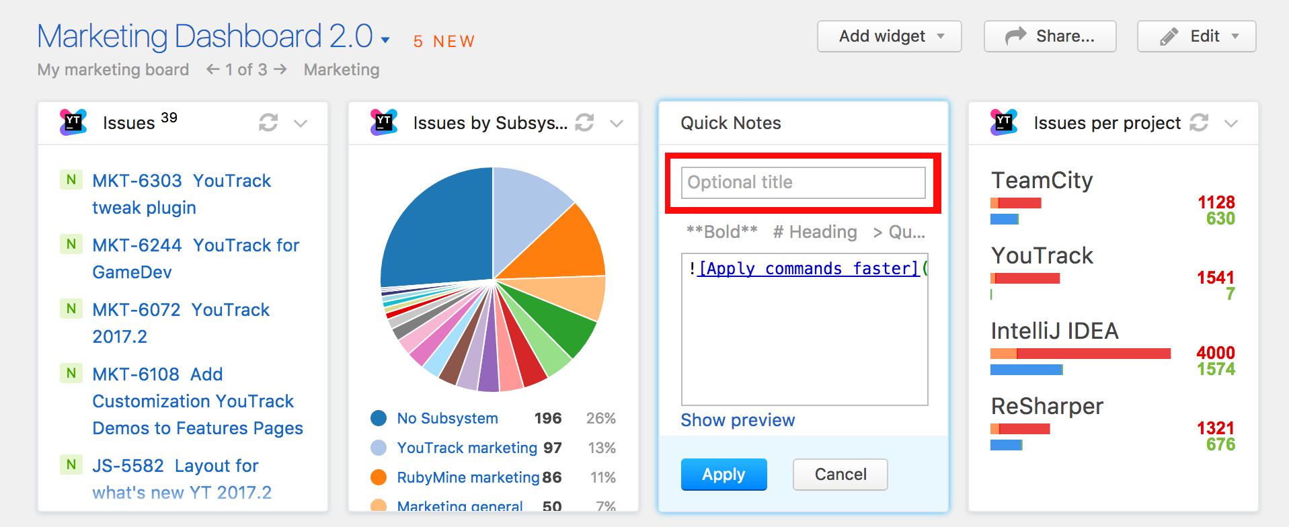Open the Add widget dropdown

coord(890,36)
